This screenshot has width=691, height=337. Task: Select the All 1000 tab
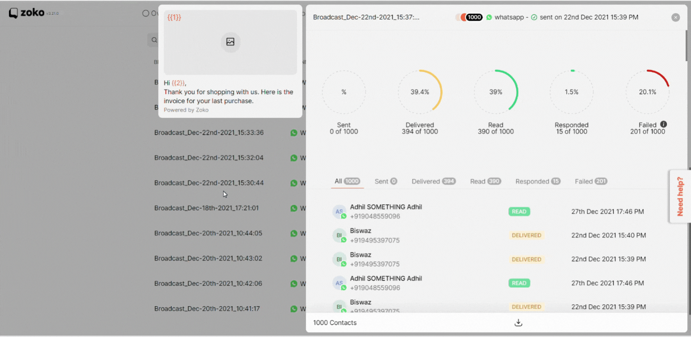click(347, 181)
